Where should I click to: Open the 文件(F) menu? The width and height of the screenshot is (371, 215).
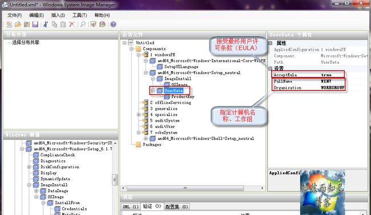click(x=14, y=15)
